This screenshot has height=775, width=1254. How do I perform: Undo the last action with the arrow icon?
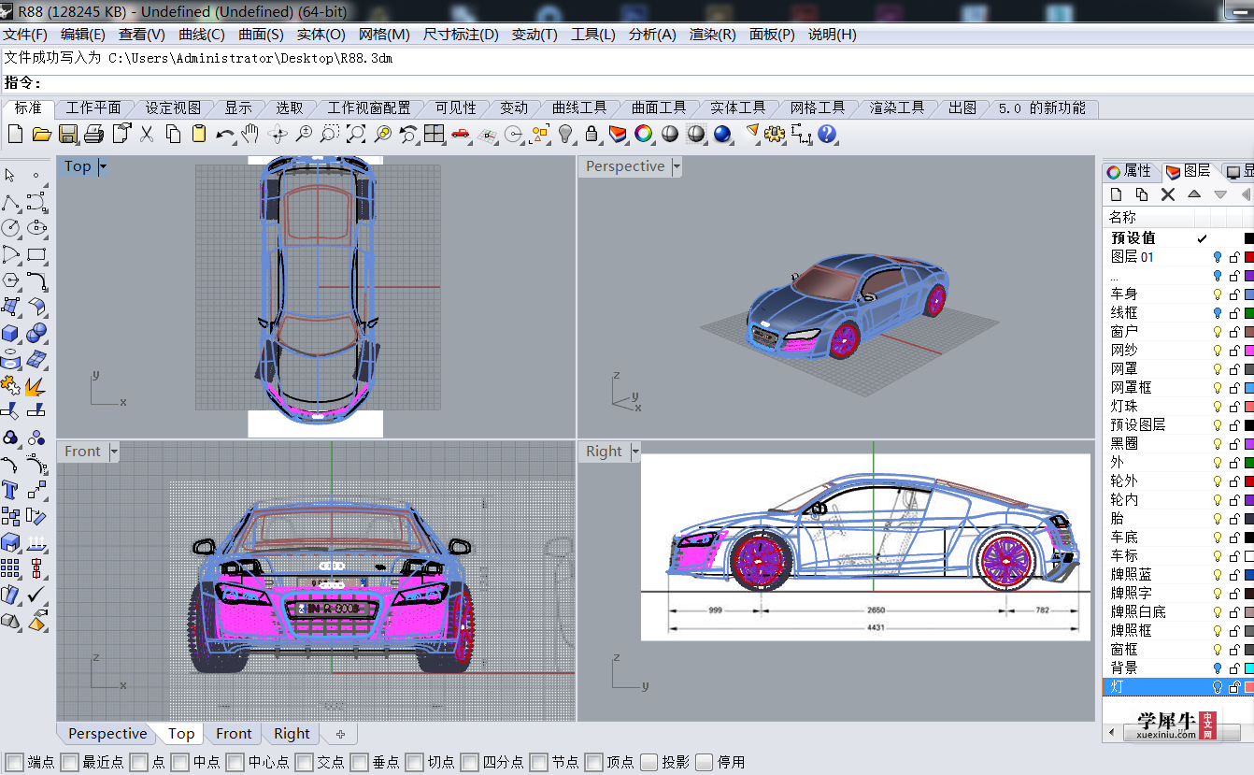(224, 134)
